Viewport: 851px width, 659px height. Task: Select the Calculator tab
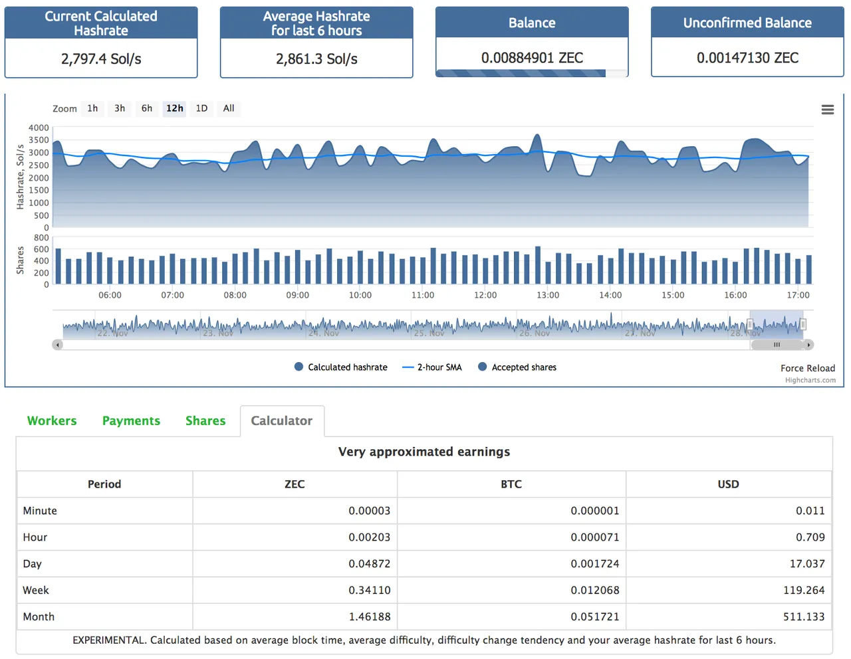(282, 421)
